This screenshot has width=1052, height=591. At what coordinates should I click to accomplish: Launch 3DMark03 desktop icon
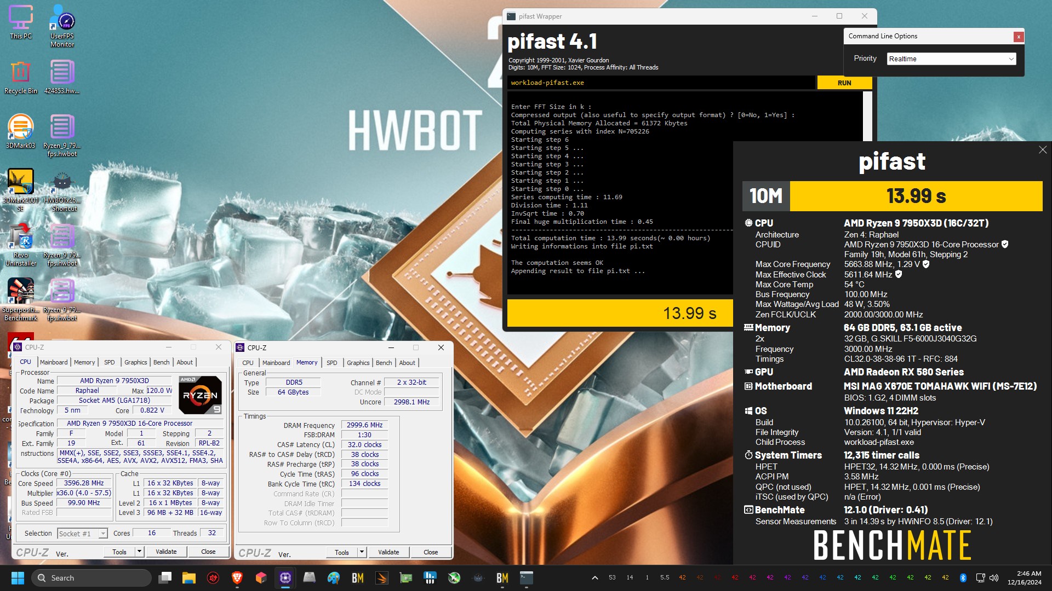pyautogui.click(x=21, y=131)
